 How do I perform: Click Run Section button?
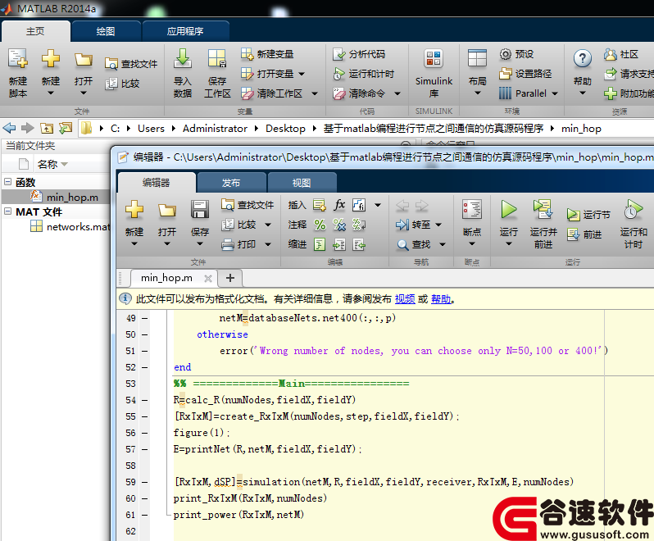(588, 215)
